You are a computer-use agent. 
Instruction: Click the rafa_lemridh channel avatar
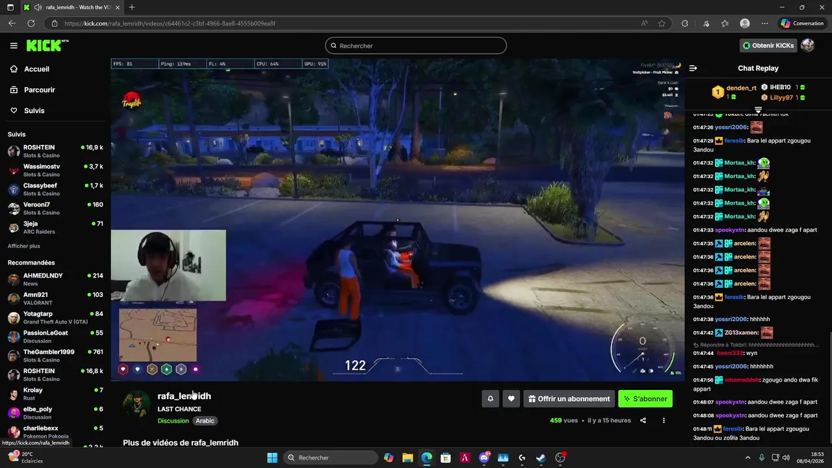pos(136,404)
